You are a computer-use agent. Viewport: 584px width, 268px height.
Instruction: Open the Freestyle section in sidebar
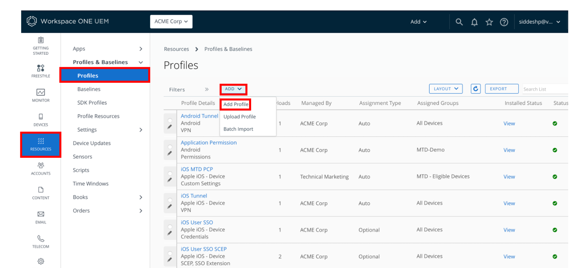pos(40,70)
